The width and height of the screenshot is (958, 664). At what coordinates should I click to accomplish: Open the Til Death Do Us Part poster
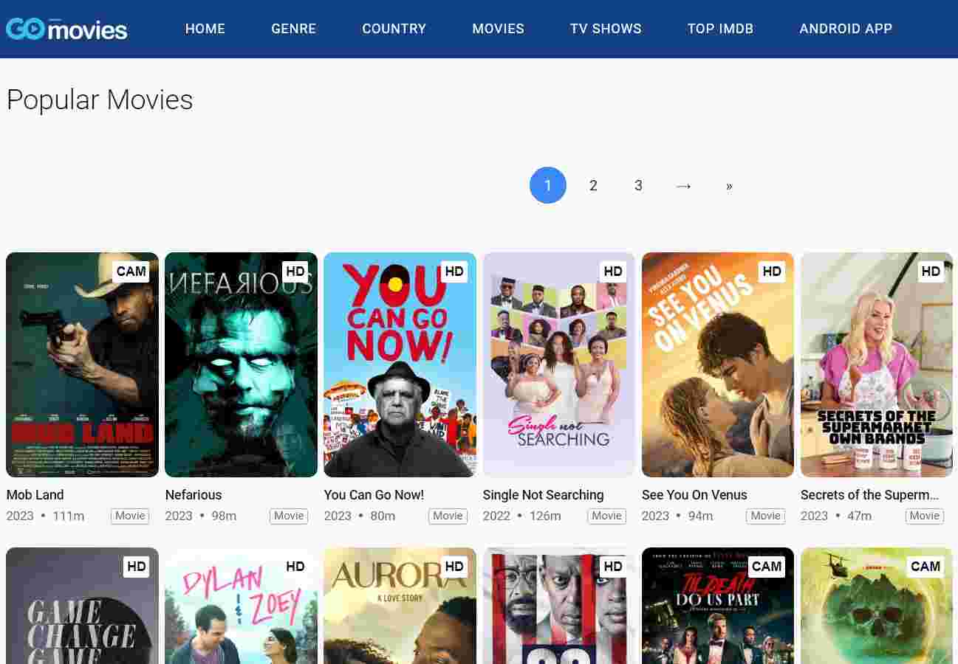click(x=718, y=606)
